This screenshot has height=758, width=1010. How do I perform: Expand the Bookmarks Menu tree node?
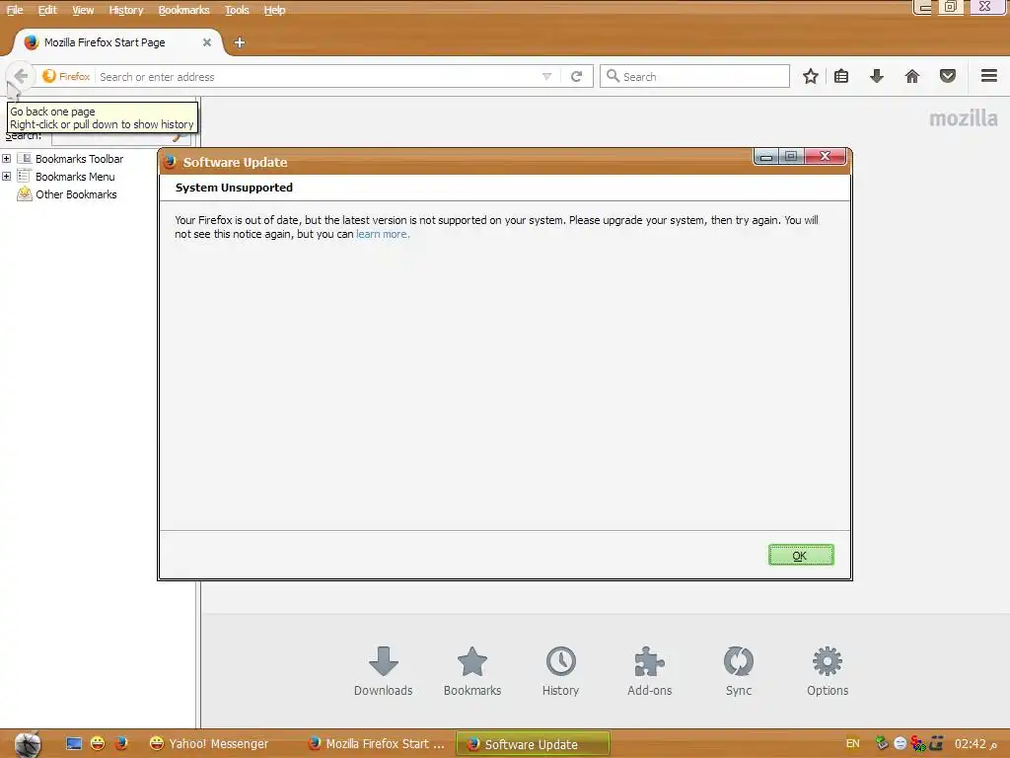(7, 176)
